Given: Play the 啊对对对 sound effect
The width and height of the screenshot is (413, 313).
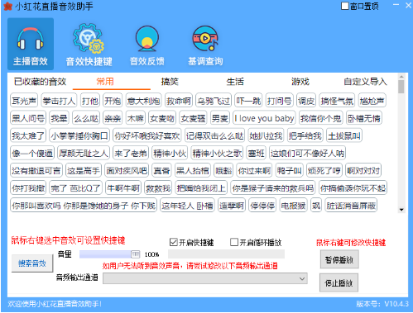Looking at the screenshot, I should (x=363, y=171).
